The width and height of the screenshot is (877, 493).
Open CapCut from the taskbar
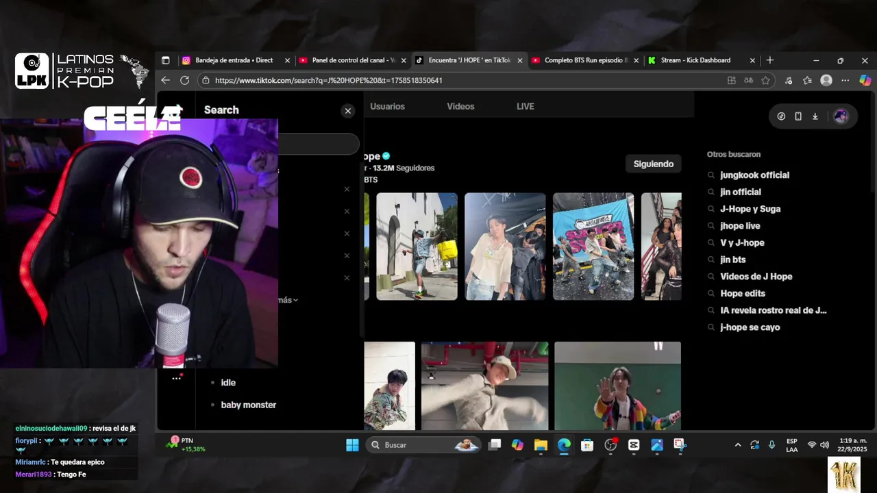pyautogui.click(x=634, y=445)
